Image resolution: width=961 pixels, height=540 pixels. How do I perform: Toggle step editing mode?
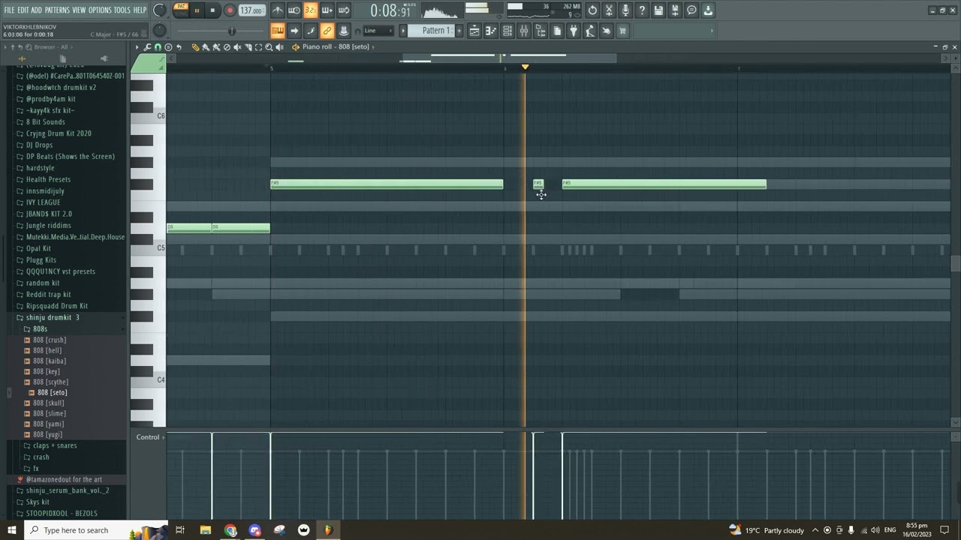pyautogui.click(x=310, y=31)
